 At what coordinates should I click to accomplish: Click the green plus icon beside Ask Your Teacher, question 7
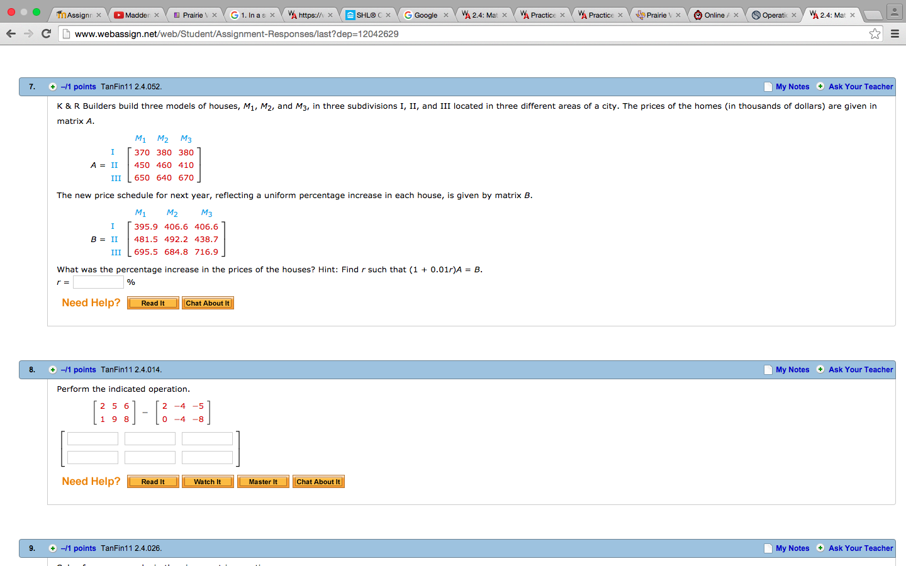[820, 86]
